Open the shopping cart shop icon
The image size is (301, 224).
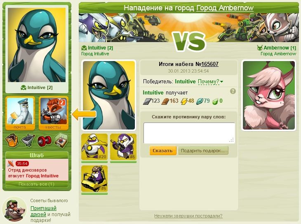(28, 141)
